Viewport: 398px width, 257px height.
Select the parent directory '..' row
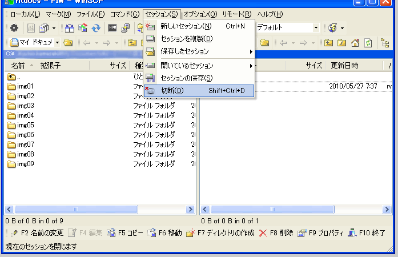pyautogui.click(x=13, y=77)
